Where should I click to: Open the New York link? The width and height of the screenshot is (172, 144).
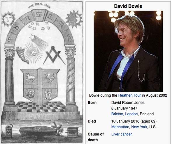pos(139,127)
